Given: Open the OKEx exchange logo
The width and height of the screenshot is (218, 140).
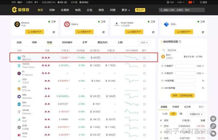Looking at the screenshot, I should (x=166, y=24).
